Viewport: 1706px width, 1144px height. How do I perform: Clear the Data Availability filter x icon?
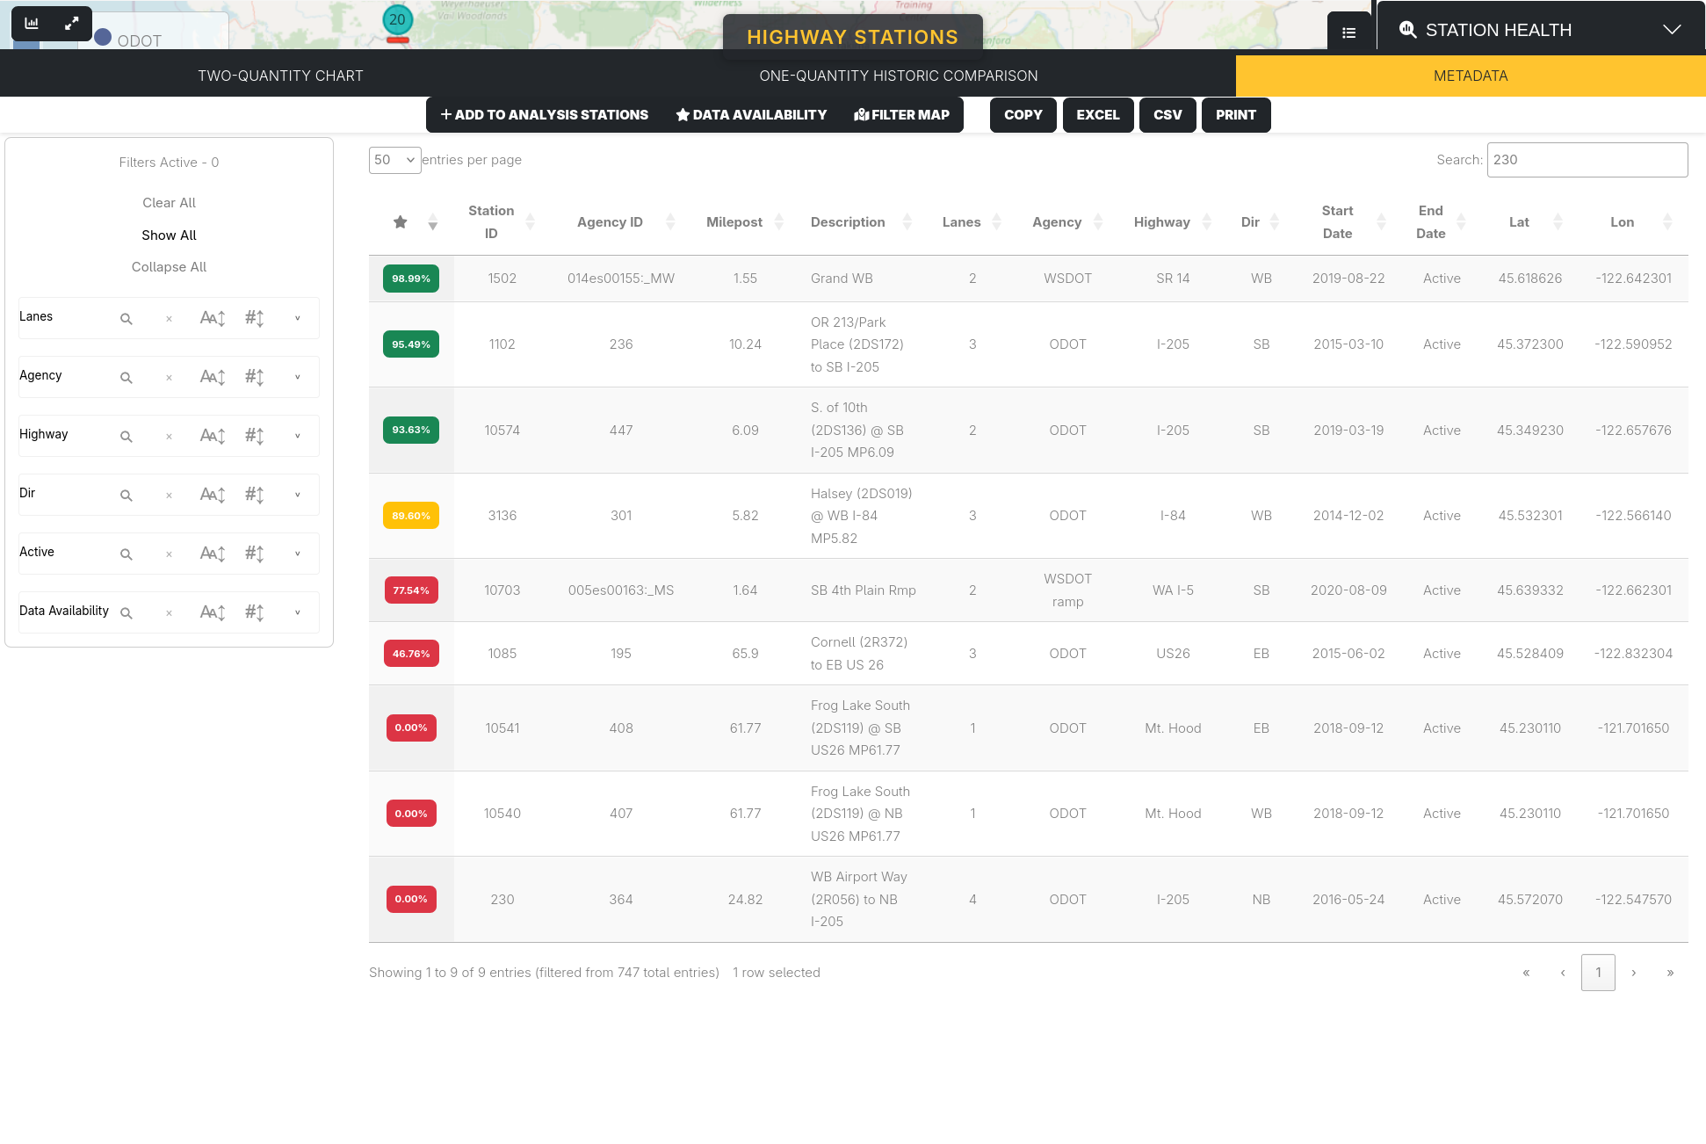[169, 613]
